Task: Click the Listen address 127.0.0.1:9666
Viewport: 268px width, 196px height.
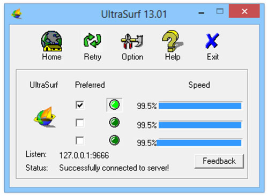Action: click(x=84, y=155)
